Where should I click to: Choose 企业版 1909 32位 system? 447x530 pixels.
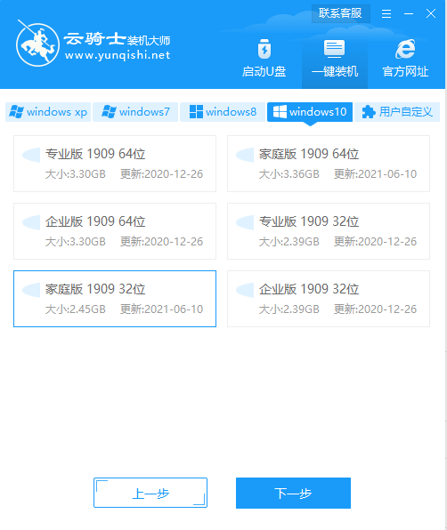coord(329,299)
